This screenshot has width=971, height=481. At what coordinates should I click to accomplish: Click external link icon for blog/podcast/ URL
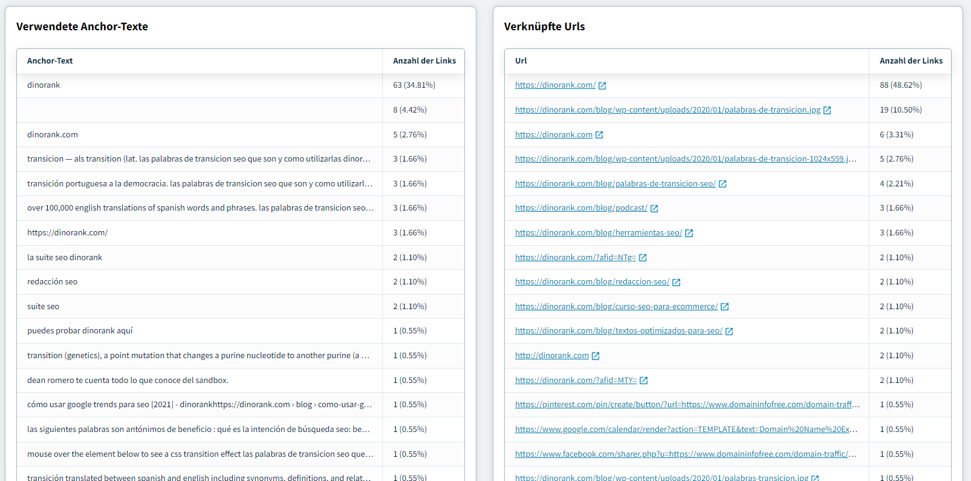pyautogui.click(x=654, y=209)
